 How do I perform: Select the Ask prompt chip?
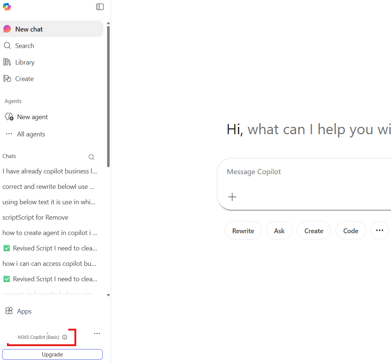[279, 231]
